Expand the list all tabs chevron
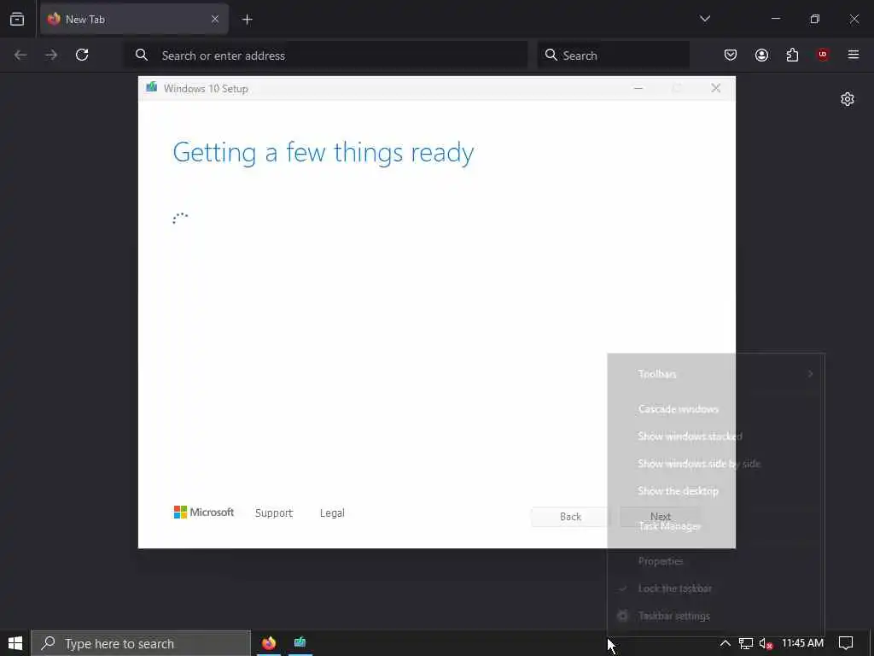The width and height of the screenshot is (874, 656). 705,19
